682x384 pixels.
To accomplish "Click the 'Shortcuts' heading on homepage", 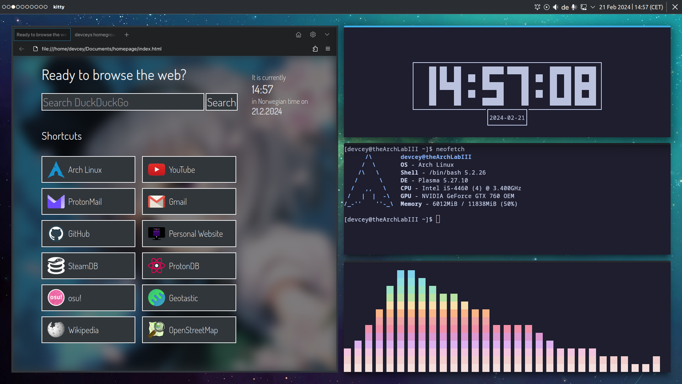I will click(x=61, y=136).
